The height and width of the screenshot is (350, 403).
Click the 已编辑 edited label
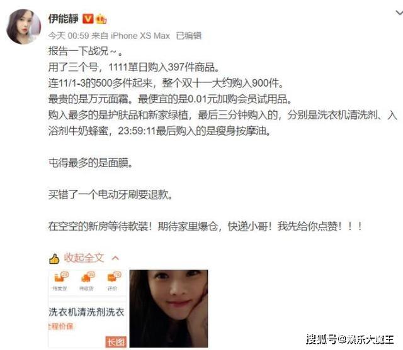(x=189, y=36)
